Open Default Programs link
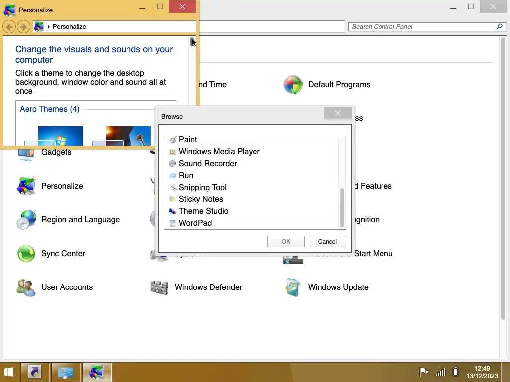 click(x=339, y=85)
